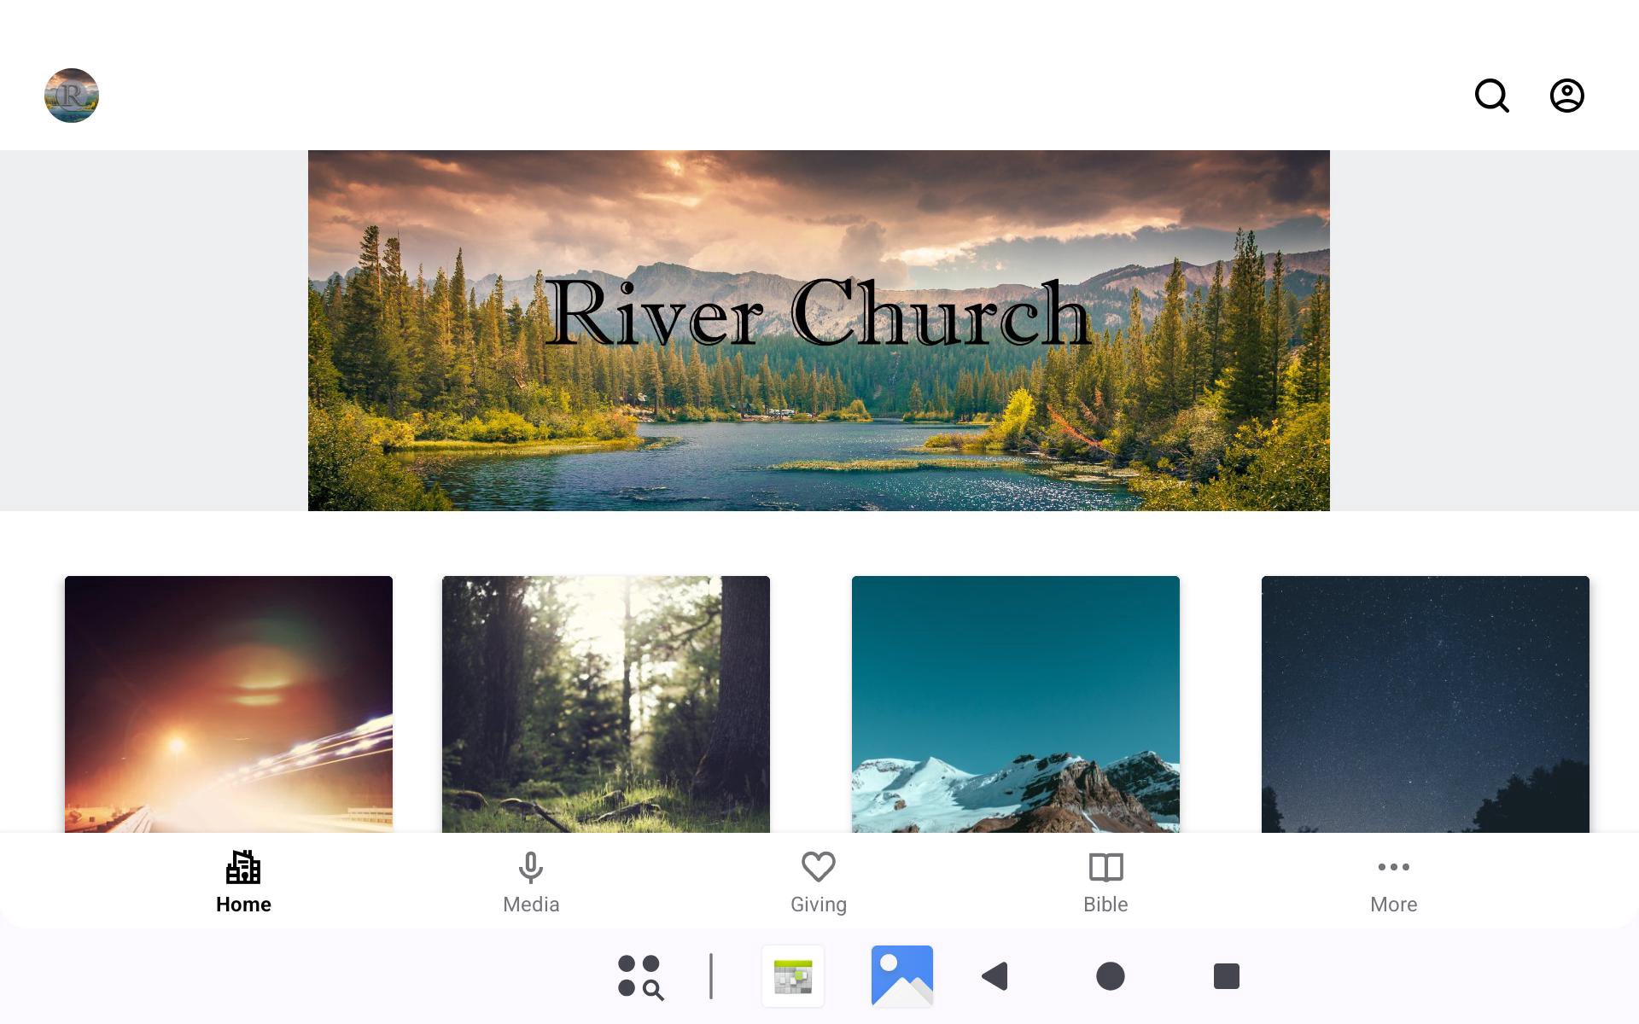Switch to the Giving tab label
This screenshot has width=1639, height=1024.
(818, 905)
